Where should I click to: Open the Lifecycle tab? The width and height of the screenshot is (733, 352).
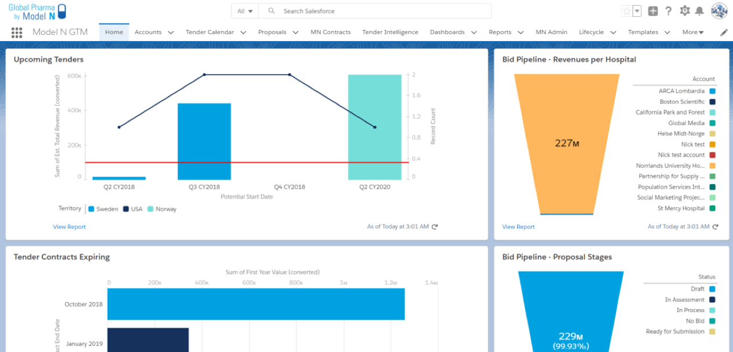591,32
